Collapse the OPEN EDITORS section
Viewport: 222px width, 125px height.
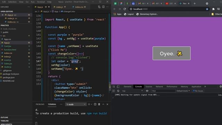(7, 11)
